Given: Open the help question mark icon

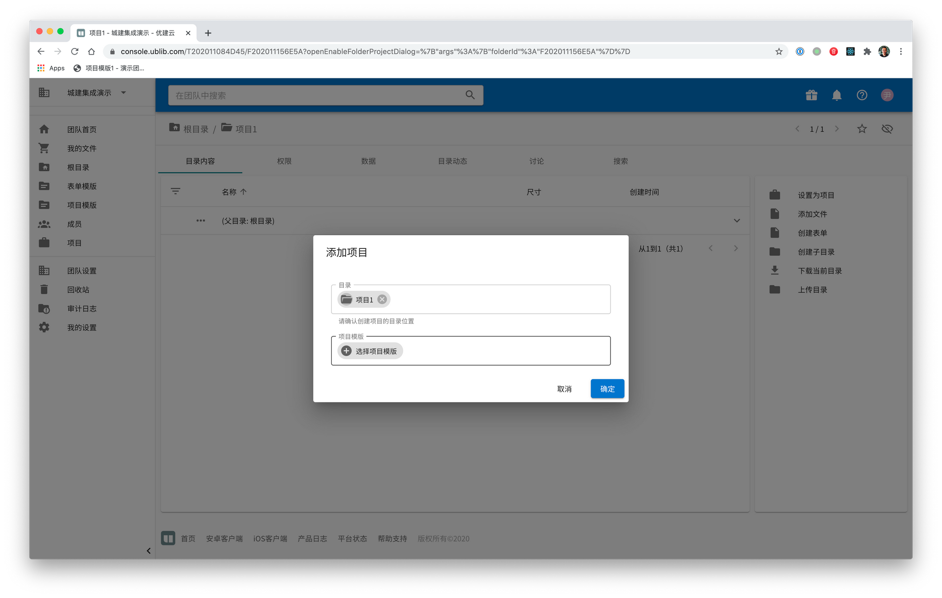Looking at the screenshot, I should (861, 95).
